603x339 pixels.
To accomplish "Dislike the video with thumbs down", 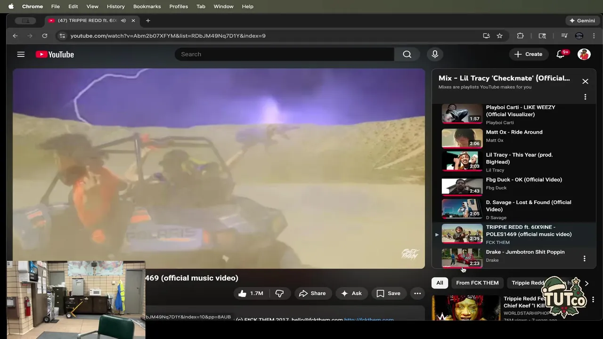I will tap(279, 293).
